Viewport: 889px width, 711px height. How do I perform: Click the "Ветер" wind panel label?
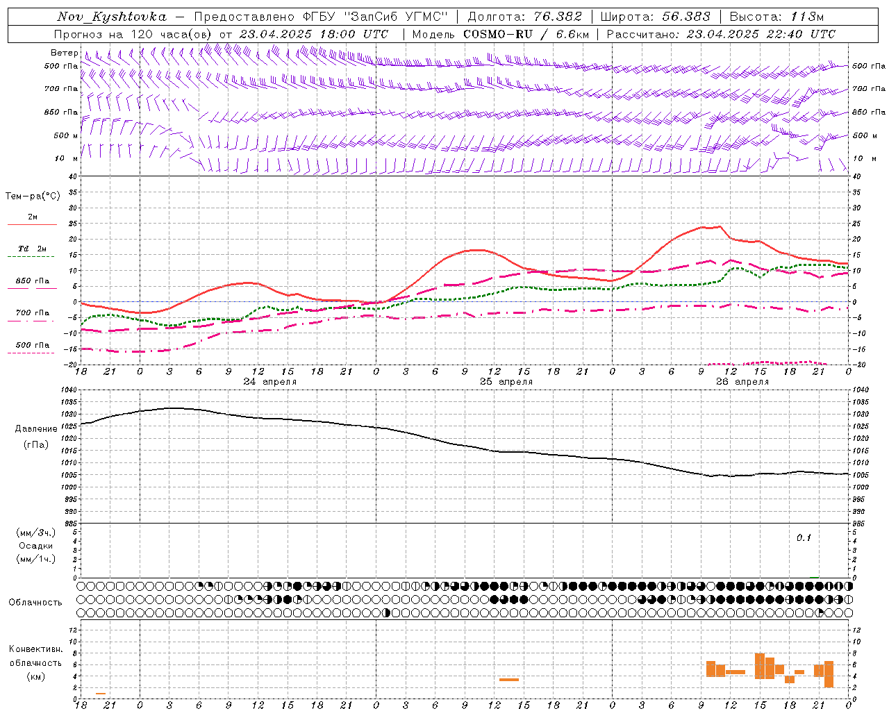tap(64, 53)
